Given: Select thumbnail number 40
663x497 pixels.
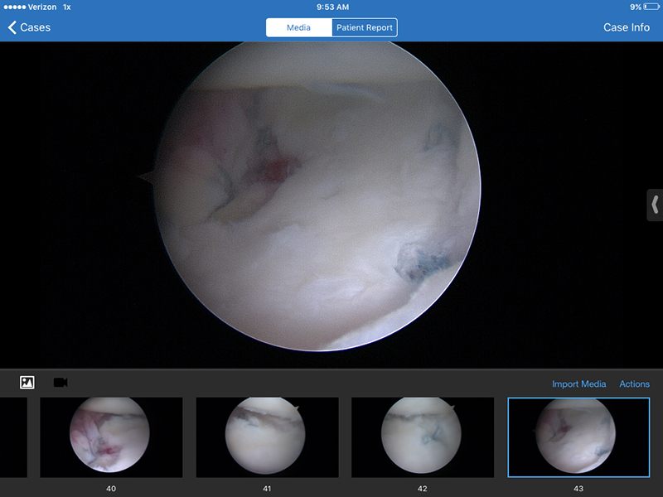Looking at the screenshot, I should point(111,437).
